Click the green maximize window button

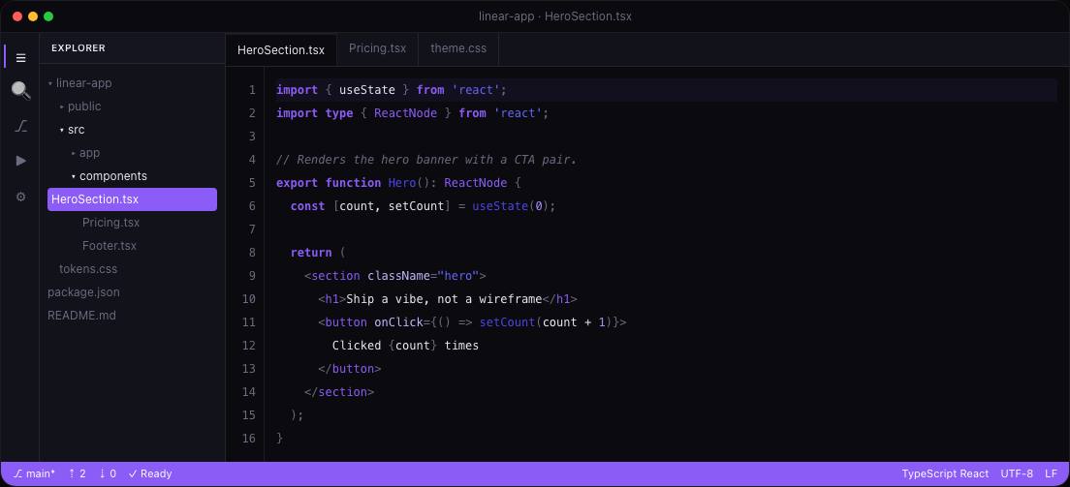pyautogui.click(x=48, y=16)
